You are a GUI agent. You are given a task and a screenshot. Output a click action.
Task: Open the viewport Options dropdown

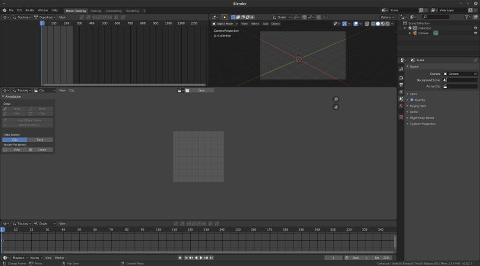click(387, 17)
